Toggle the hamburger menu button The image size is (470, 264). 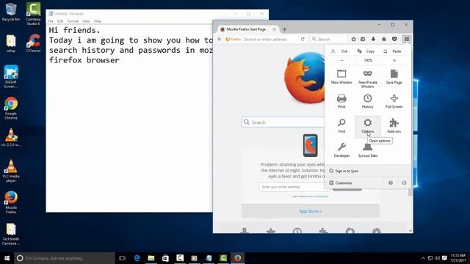(406, 39)
